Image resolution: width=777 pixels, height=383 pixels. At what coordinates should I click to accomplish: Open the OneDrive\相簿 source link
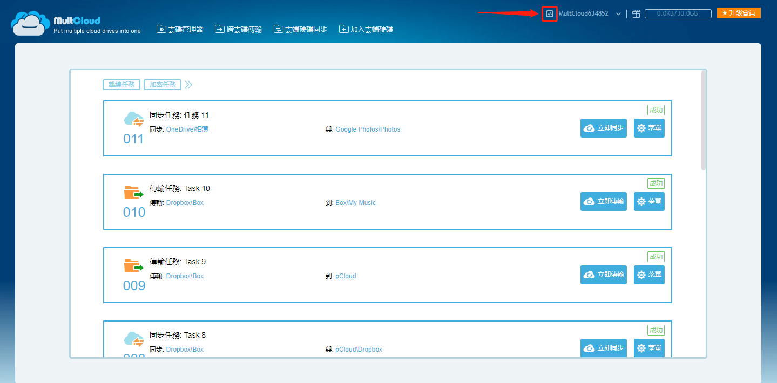187,129
